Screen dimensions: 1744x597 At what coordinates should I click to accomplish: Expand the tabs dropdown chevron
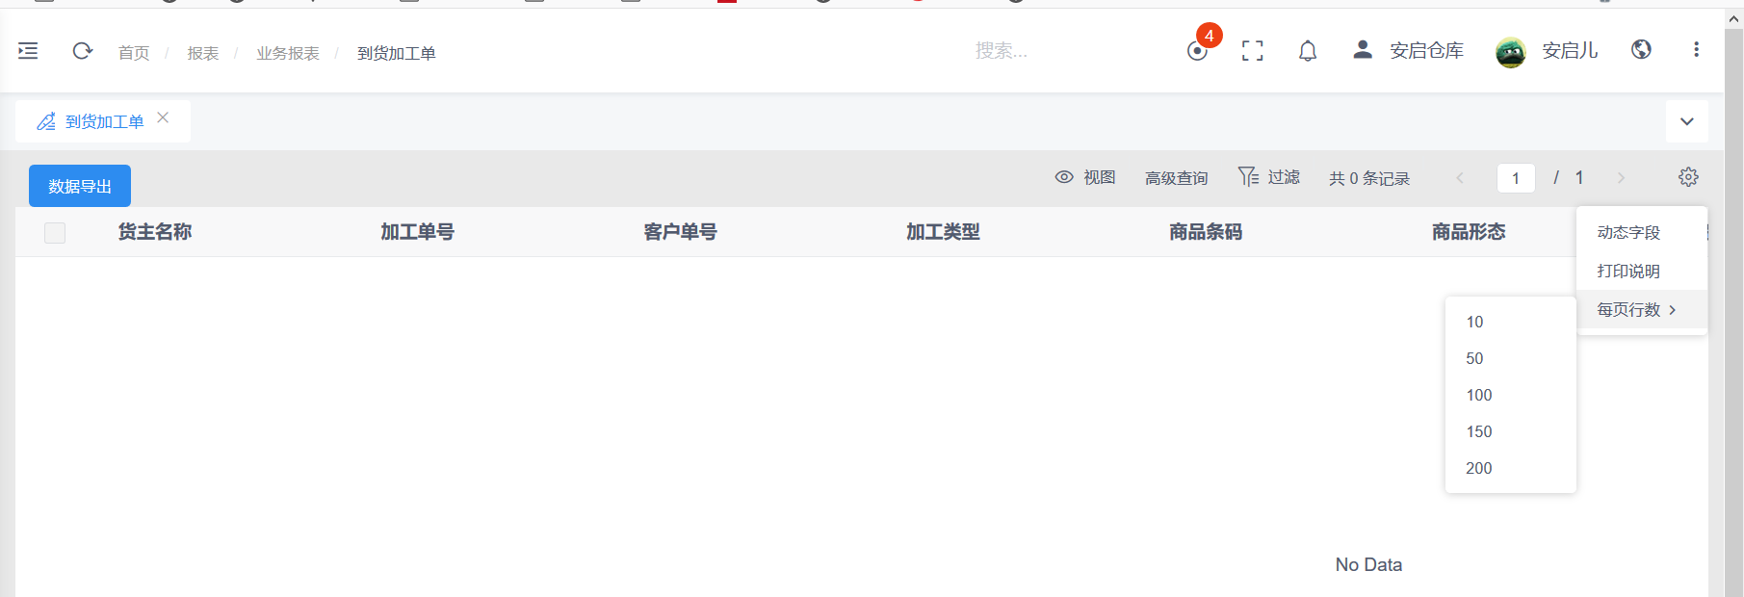(1687, 121)
